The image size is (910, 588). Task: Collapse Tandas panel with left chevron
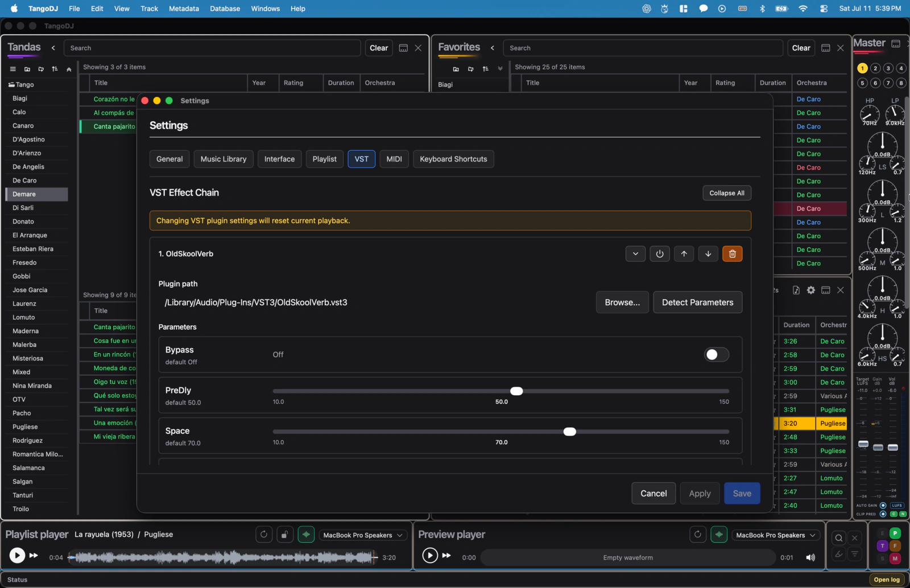(53, 48)
